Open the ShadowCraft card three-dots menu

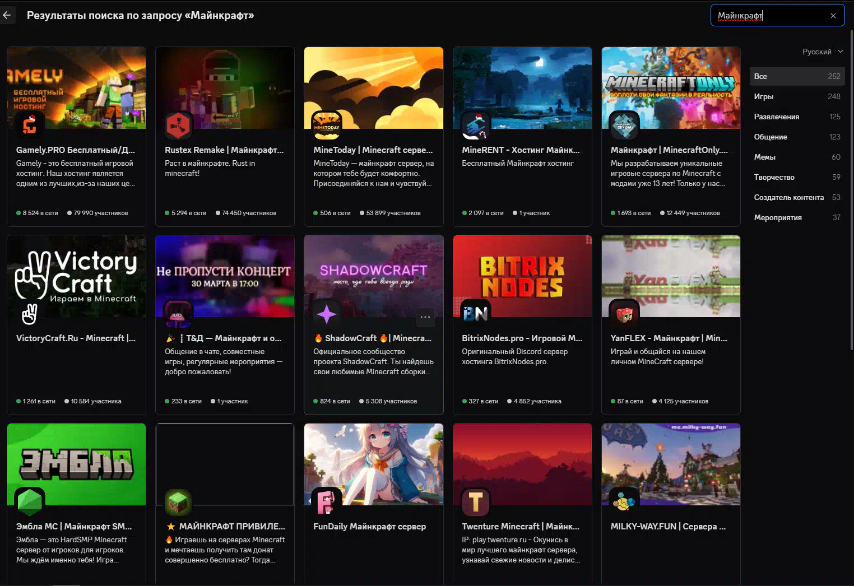click(x=425, y=317)
